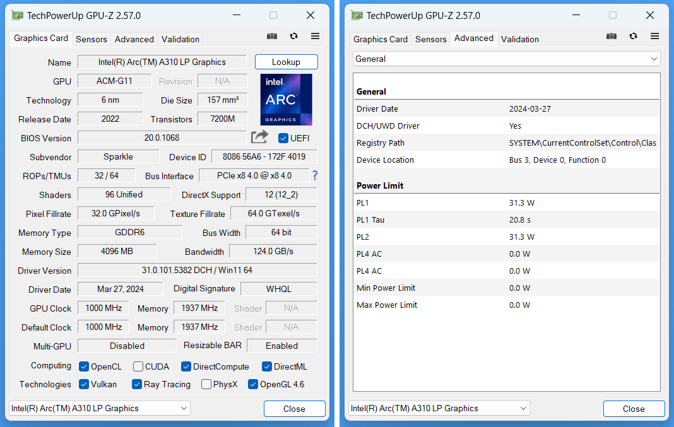Select Advanced tab in right window
Viewport: 674px width, 427px height.
coord(474,38)
